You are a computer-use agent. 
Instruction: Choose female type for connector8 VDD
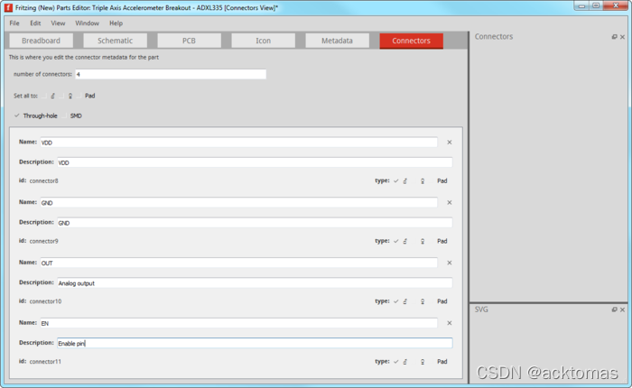(419, 180)
